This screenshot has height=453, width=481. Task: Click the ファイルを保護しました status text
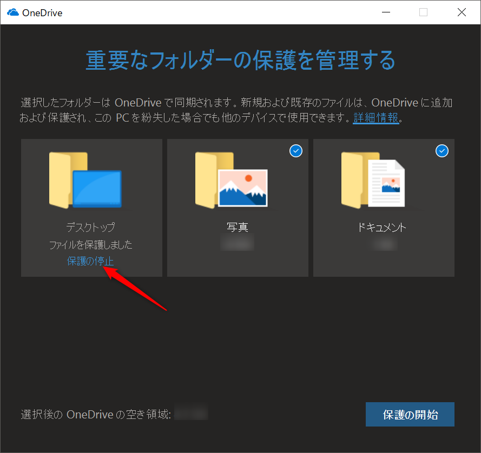[x=91, y=244]
